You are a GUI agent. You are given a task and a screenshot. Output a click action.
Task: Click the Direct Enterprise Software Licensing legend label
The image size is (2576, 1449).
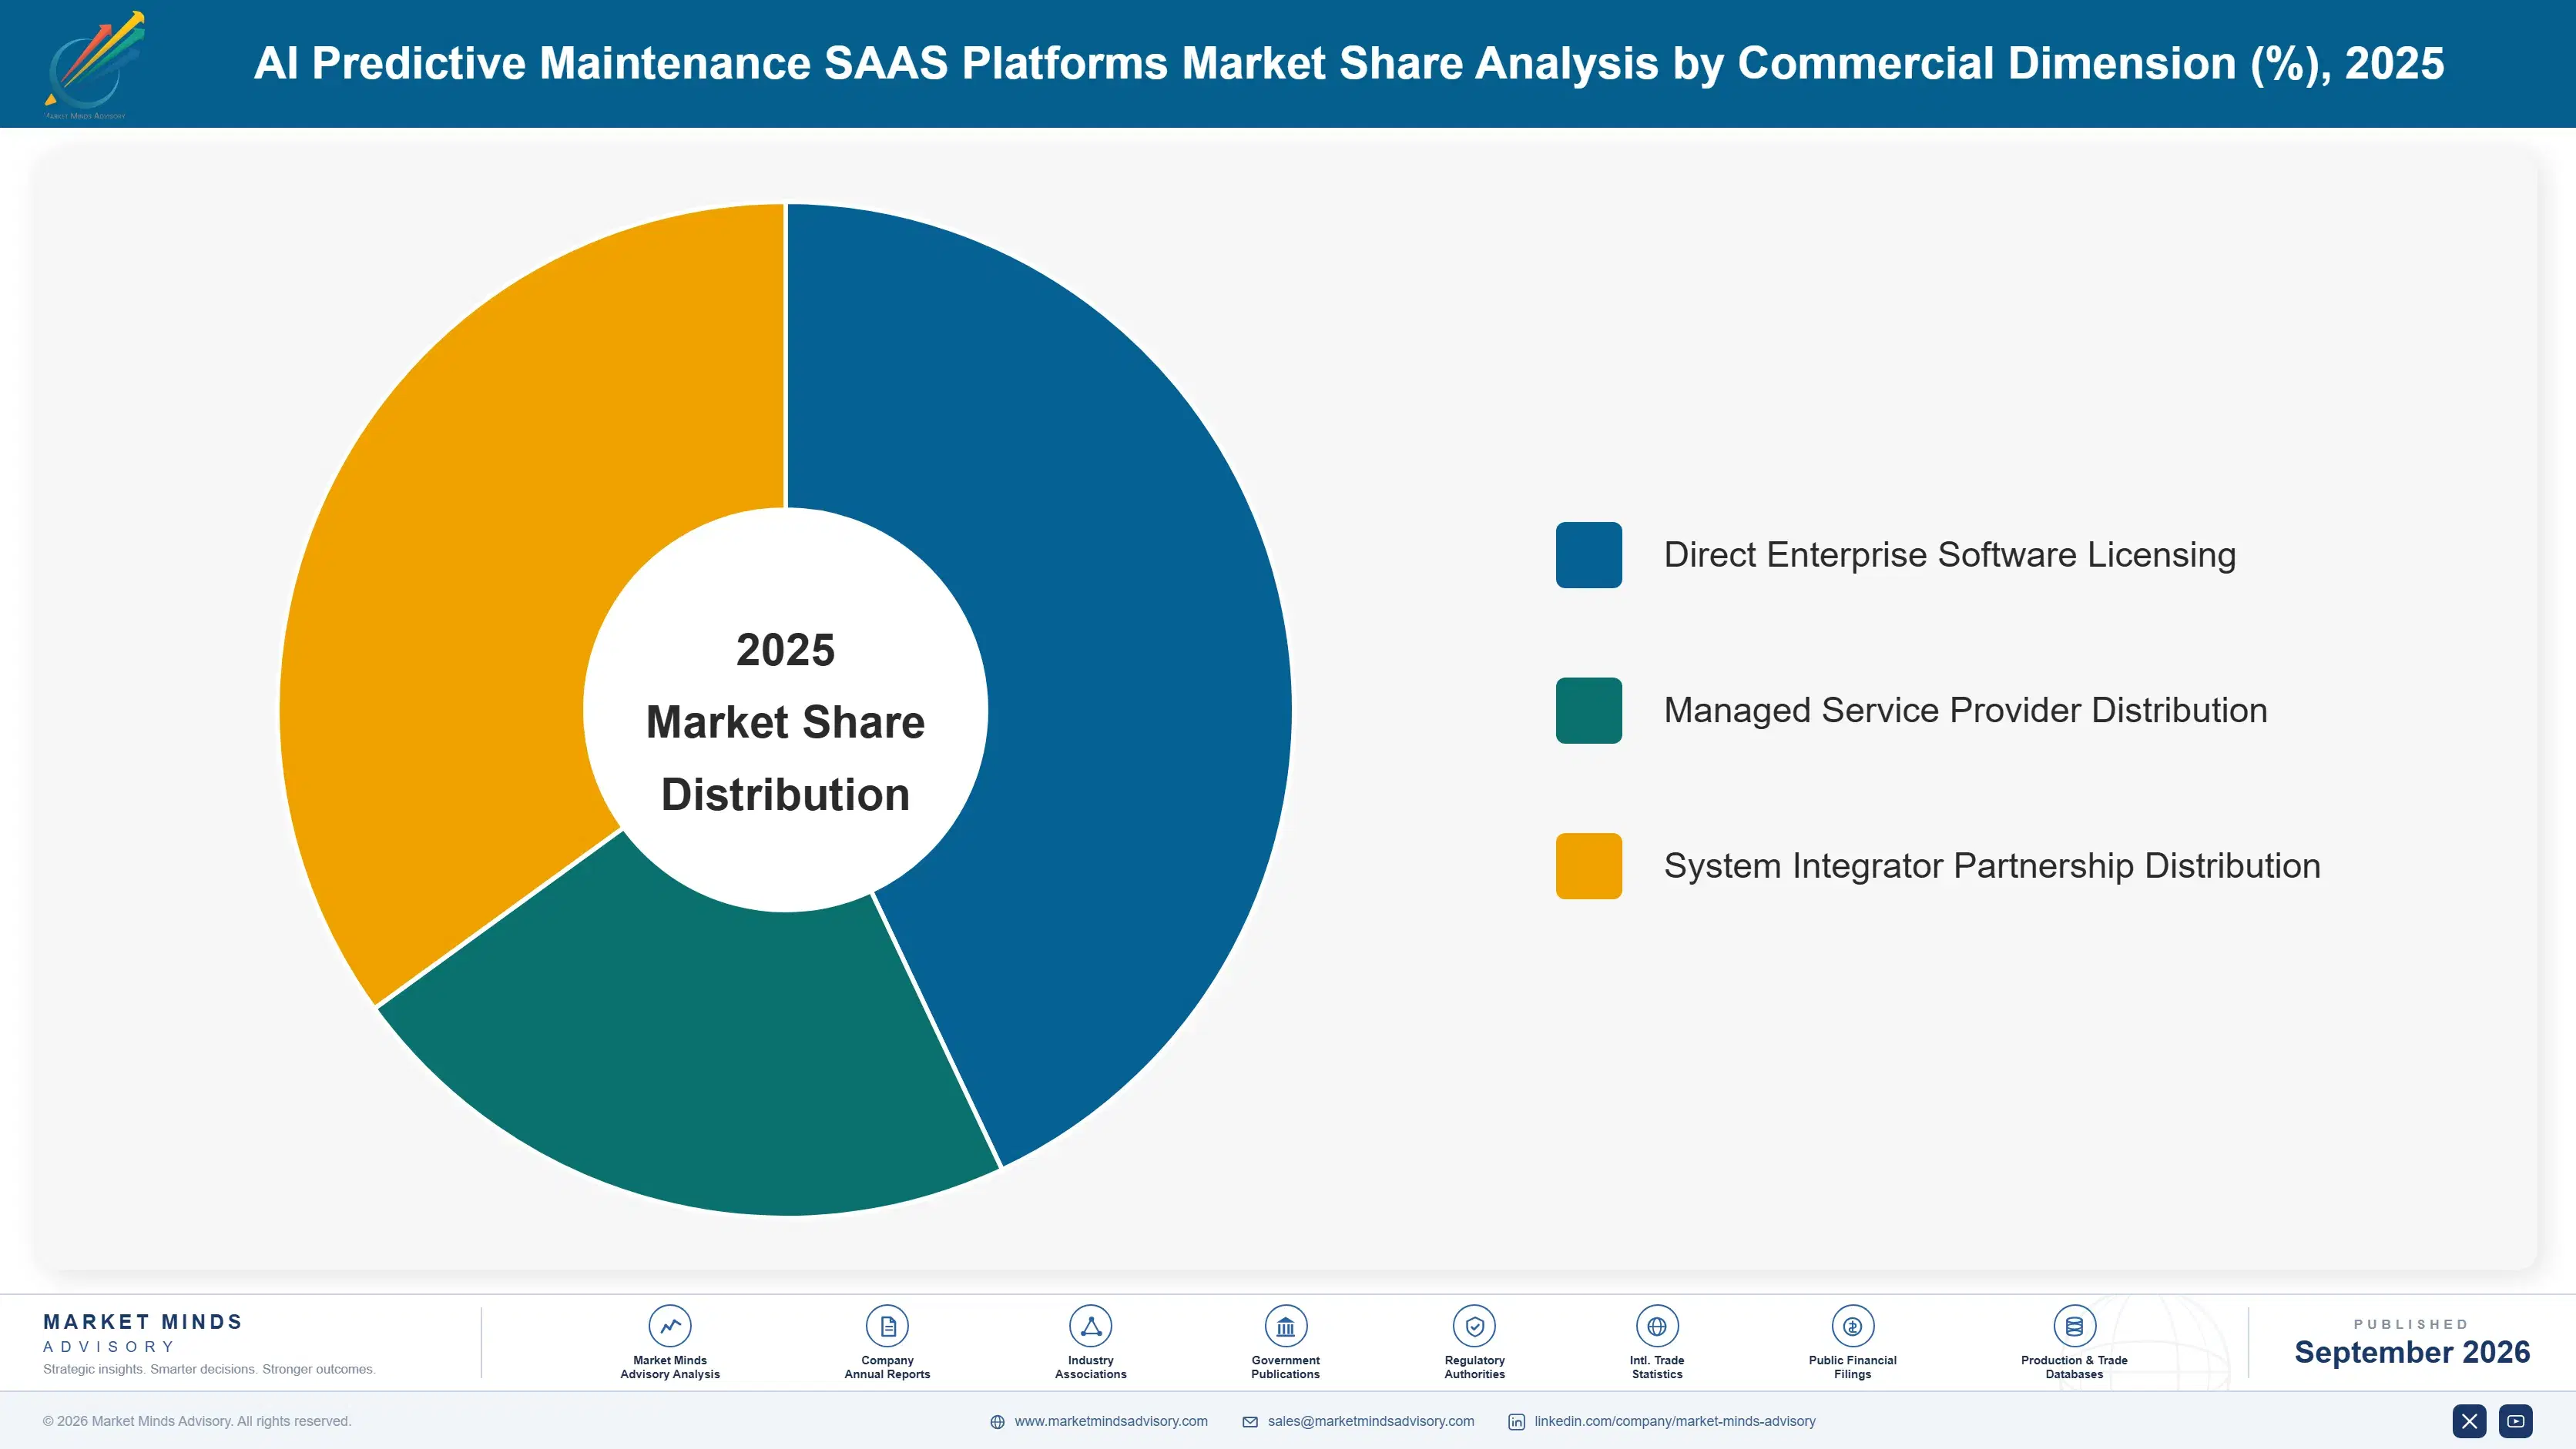[1950, 554]
